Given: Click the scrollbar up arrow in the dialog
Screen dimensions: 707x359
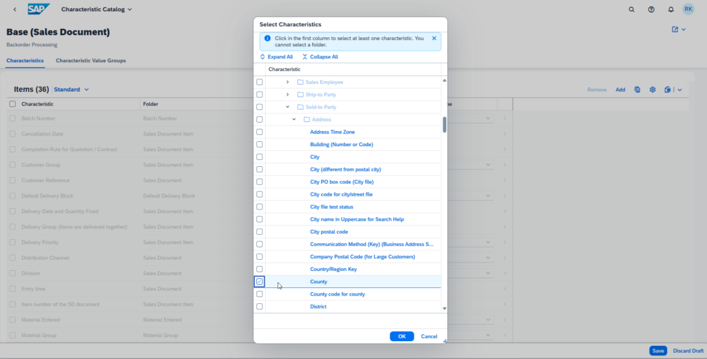Looking at the screenshot, I should tap(444, 81).
